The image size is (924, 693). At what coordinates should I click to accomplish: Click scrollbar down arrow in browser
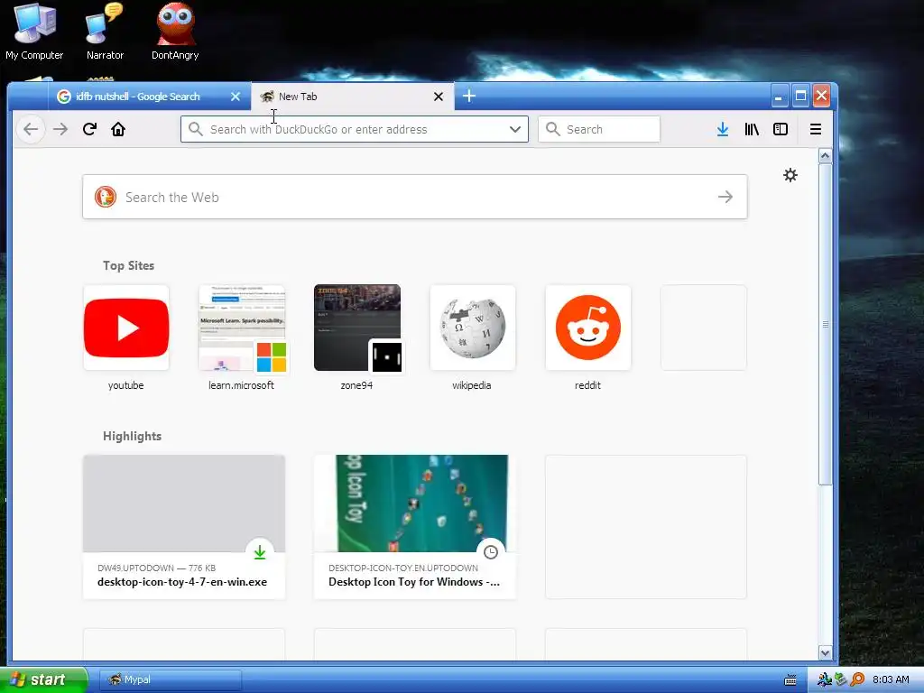coord(825,652)
